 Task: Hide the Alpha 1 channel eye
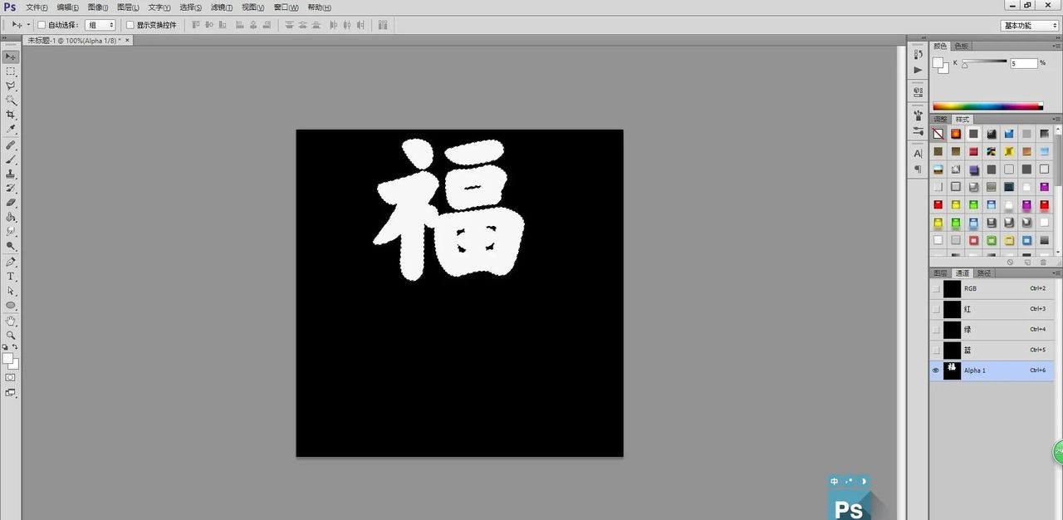tap(936, 370)
